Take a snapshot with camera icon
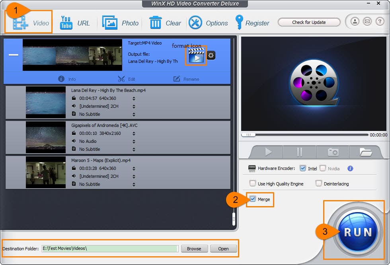 (333, 152)
